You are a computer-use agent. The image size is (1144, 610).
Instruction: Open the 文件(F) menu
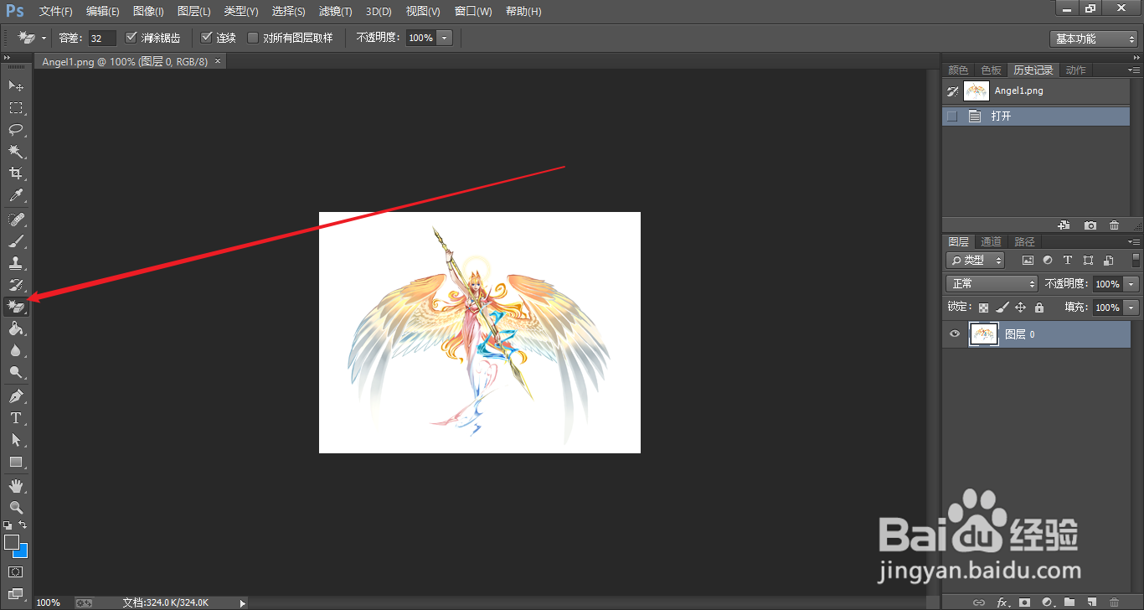(x=56, y=12)
